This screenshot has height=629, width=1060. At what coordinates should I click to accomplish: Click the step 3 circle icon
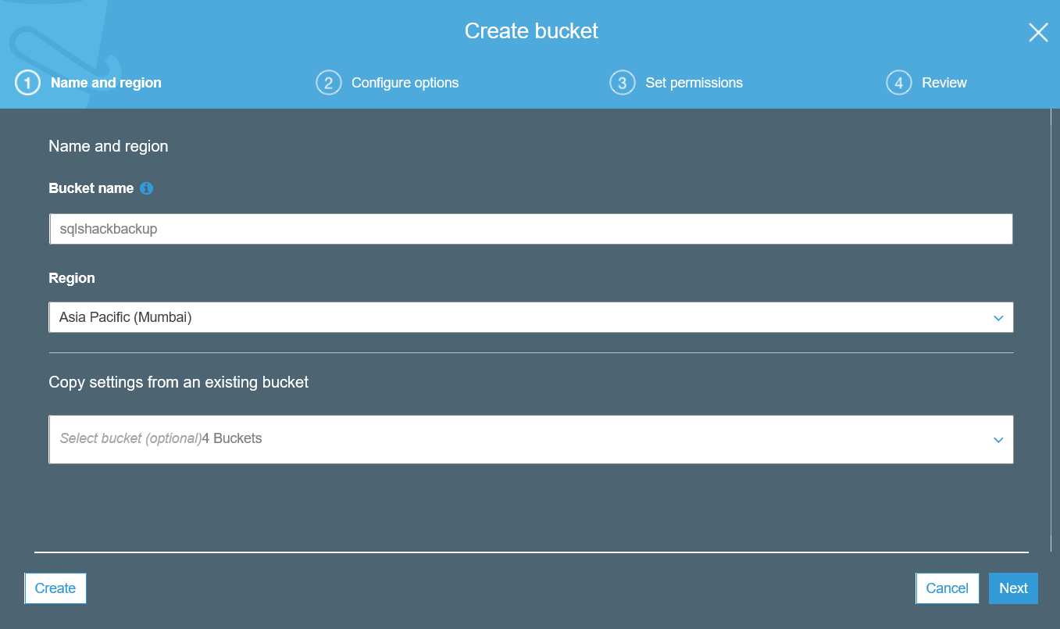click(x=623, y=82)
